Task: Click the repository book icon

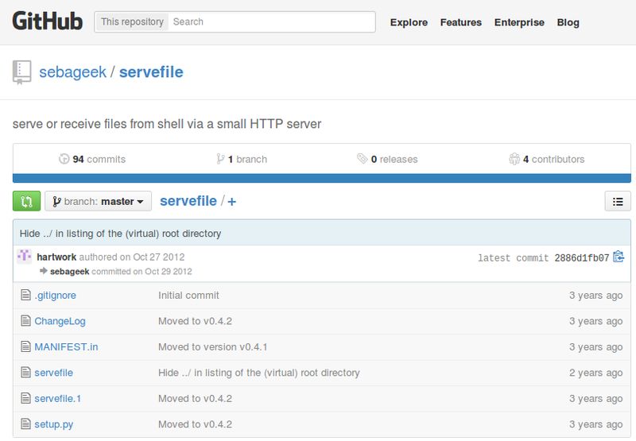Action: tap(22, 72)
